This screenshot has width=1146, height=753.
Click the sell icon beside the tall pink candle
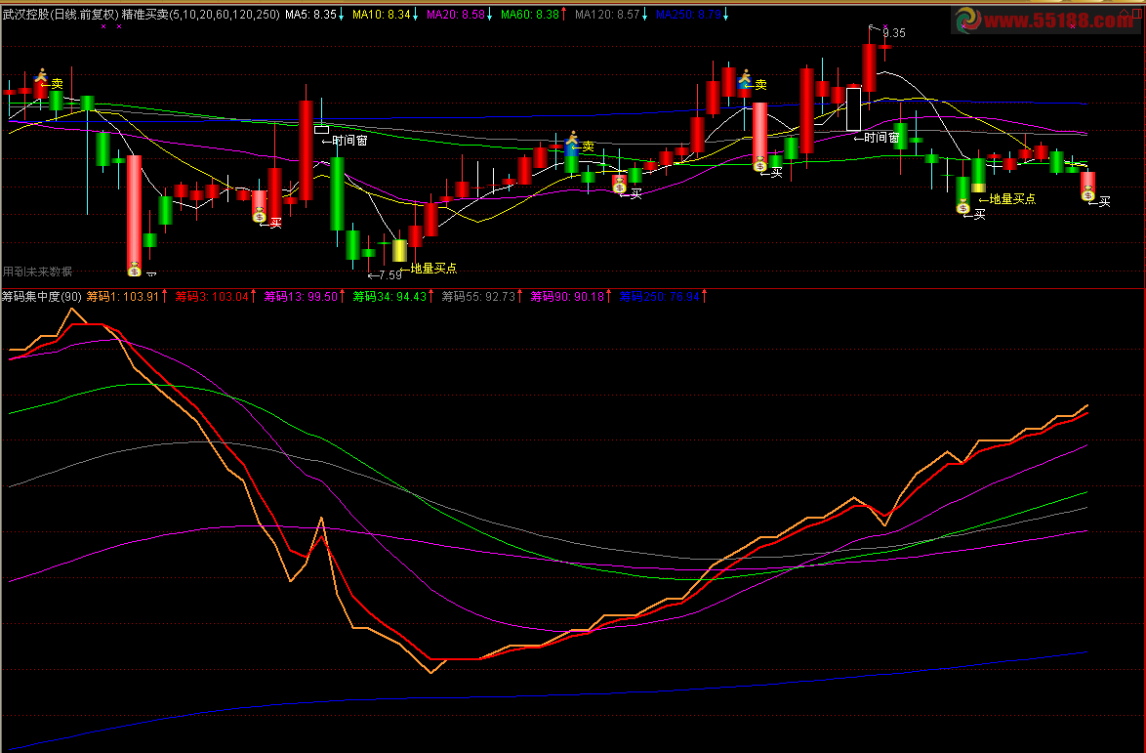(746, 76)
